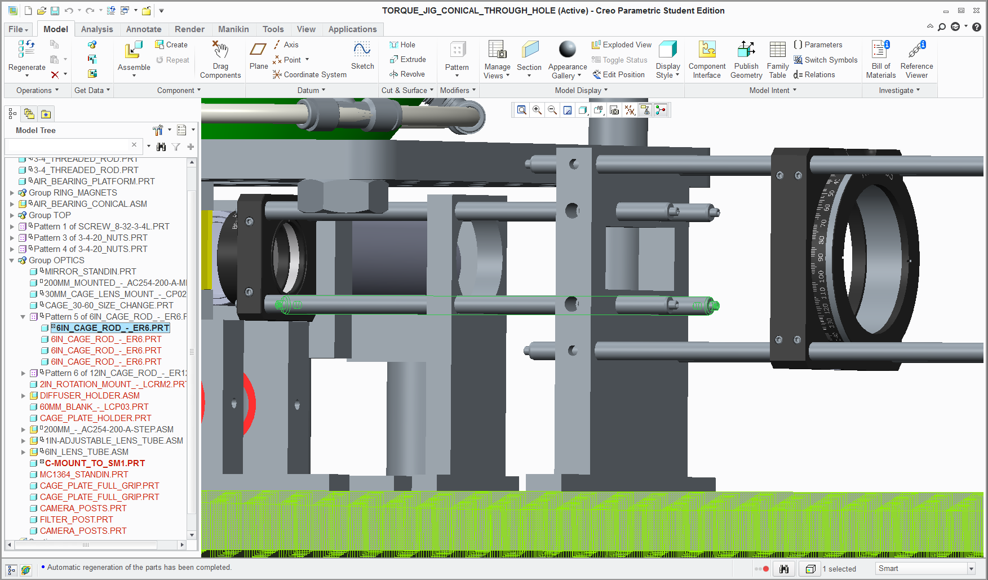The height and width of the screenshot is (580, 988).
Task: Open the Smart selection filter combo box
Action: (924, 569)
